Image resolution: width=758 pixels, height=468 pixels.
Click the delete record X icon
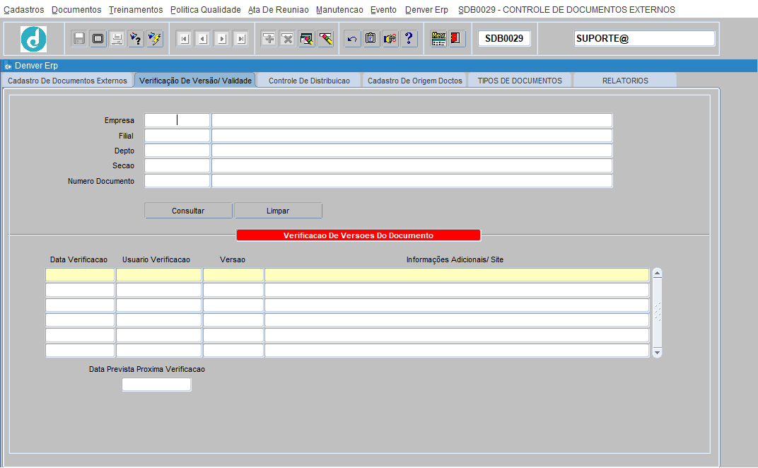tap(288, 39)
